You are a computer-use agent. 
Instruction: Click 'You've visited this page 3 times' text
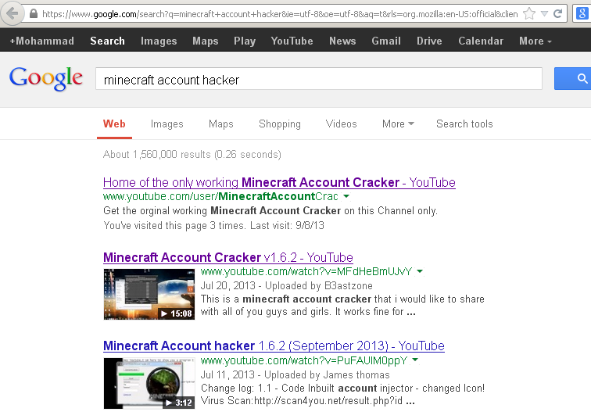(213, 225)
